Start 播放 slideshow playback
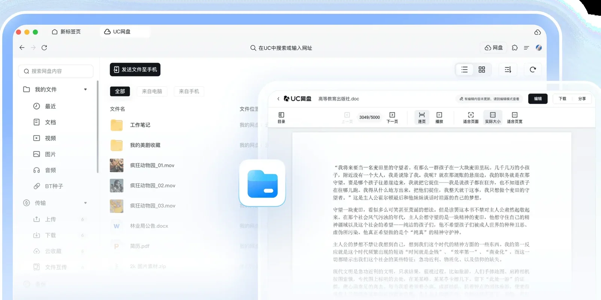Image resolution: width=601 pixels, height=300 pixels. pyautogui.click(x=439, y=118)
